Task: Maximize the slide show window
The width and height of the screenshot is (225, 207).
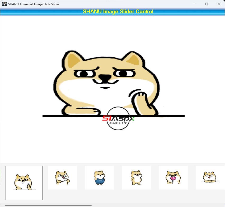Action: click(207, 4)
